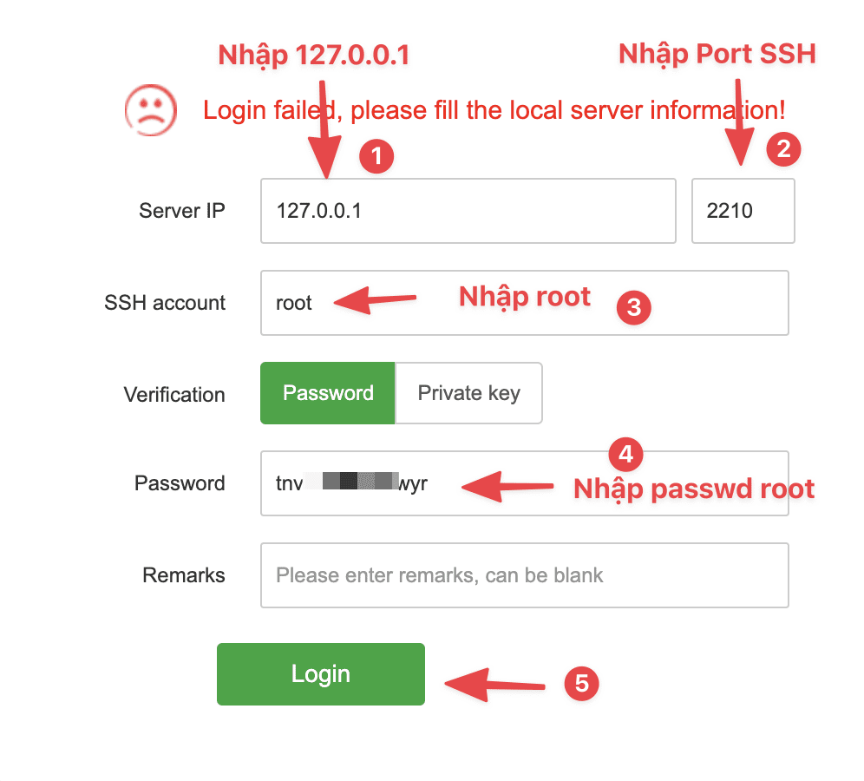This screenshot has width=864, height=781.
Task: Click the empty Remarks input field
Action: click(524, 574)
